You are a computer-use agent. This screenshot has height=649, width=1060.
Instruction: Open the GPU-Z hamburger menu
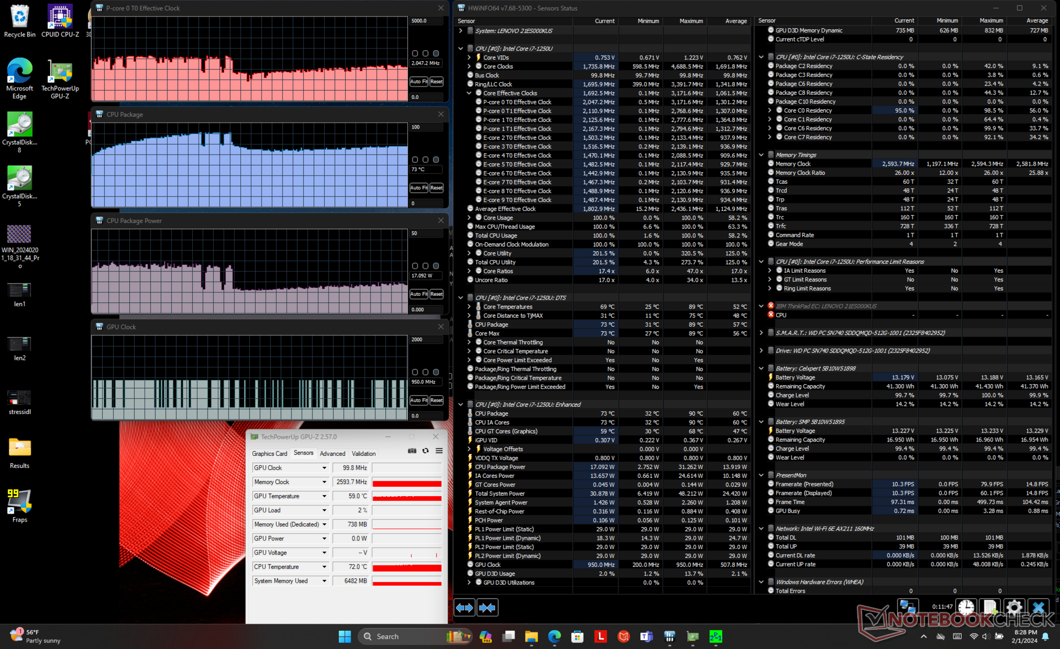[x=439, y=451]
